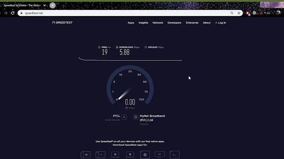The width and height of the screenshot is (284, 159).
Task: Open the Adobe Acrobat extension icon
Action: tap(262, 13)
